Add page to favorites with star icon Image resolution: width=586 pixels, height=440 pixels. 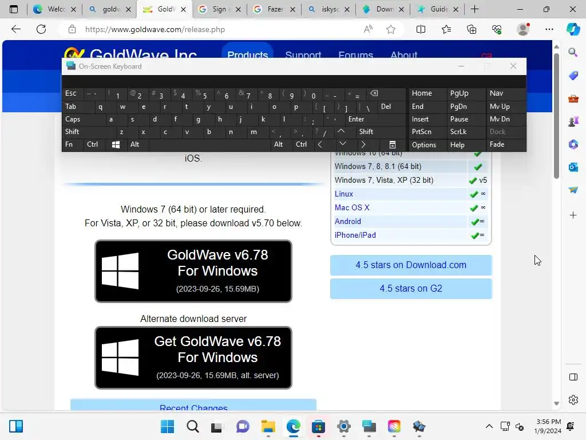coord(391,29)
